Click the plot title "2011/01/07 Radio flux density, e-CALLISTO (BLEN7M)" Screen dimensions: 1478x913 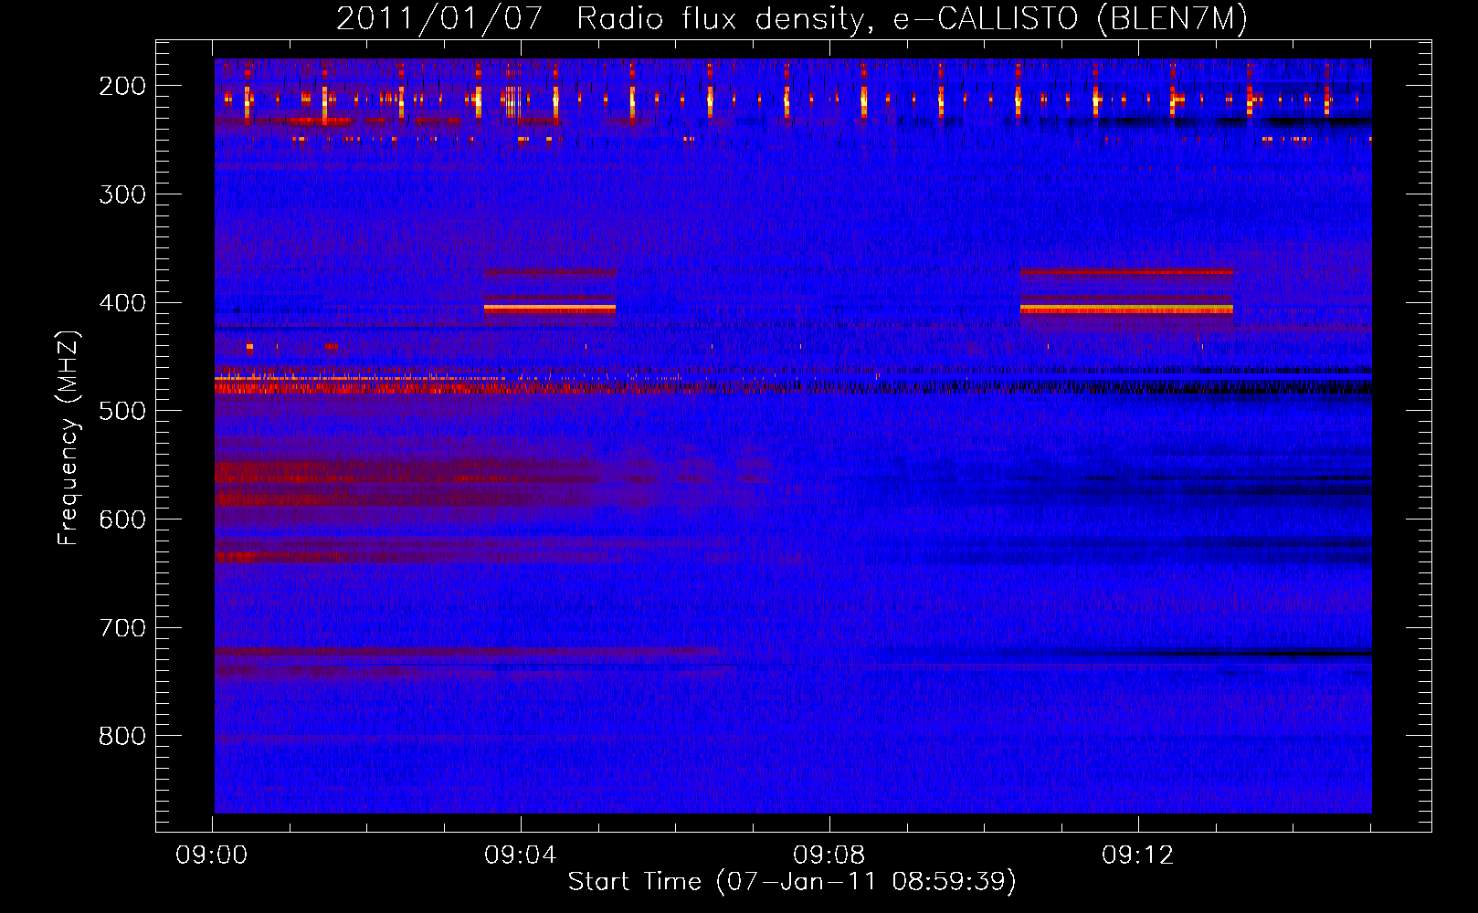tap(791, 18)
